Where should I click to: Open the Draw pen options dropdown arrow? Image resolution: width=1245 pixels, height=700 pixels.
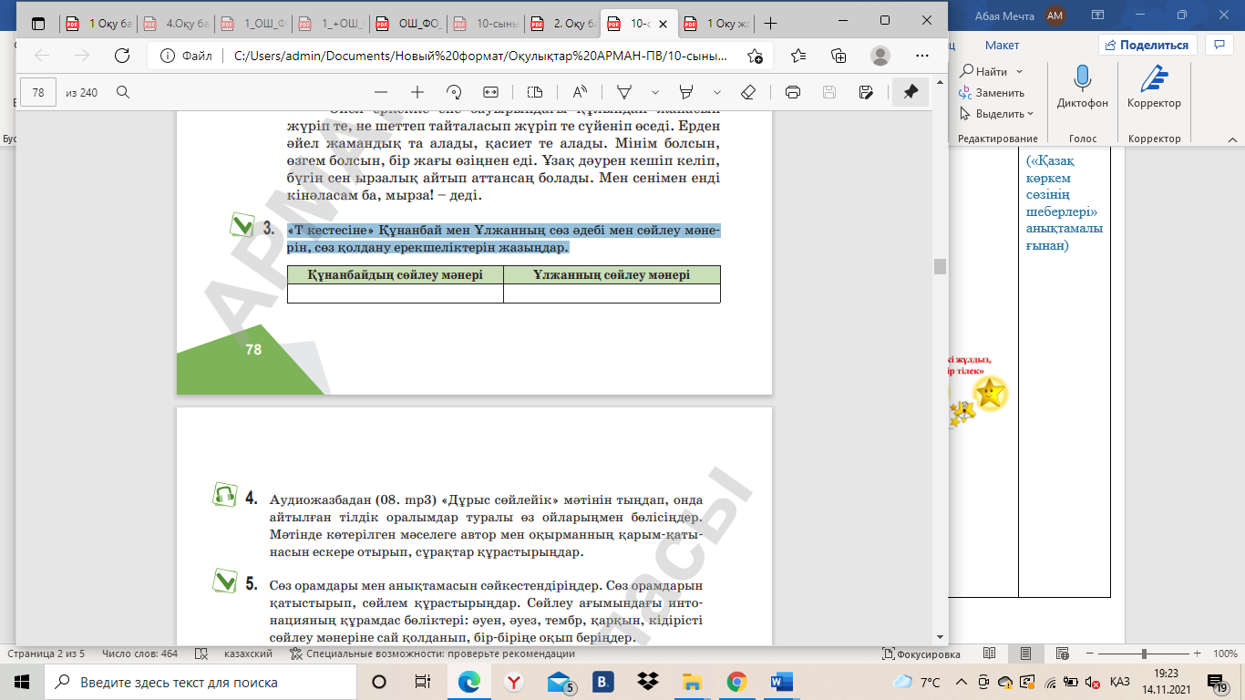pyautogui.click(x=655, y=92)
